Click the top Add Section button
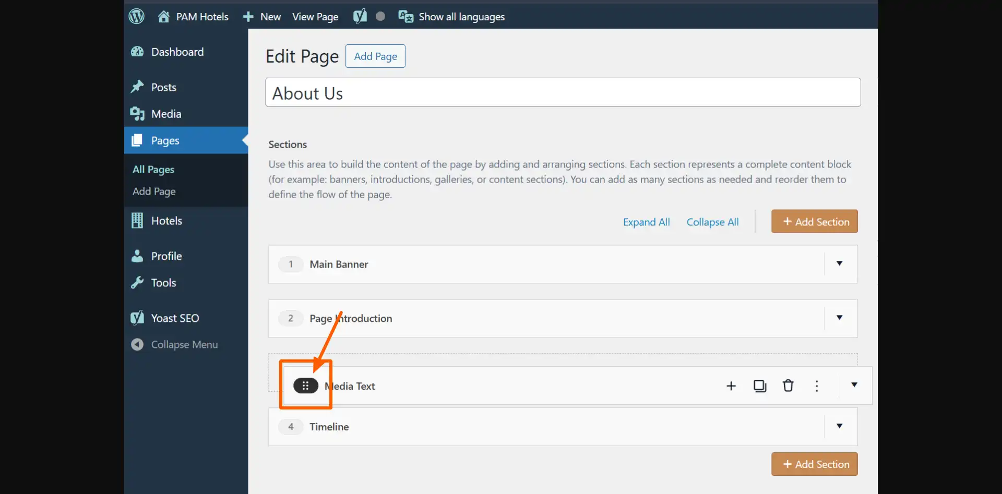The height and width of the screenshot is (494, 1002). tap(814, 222)
